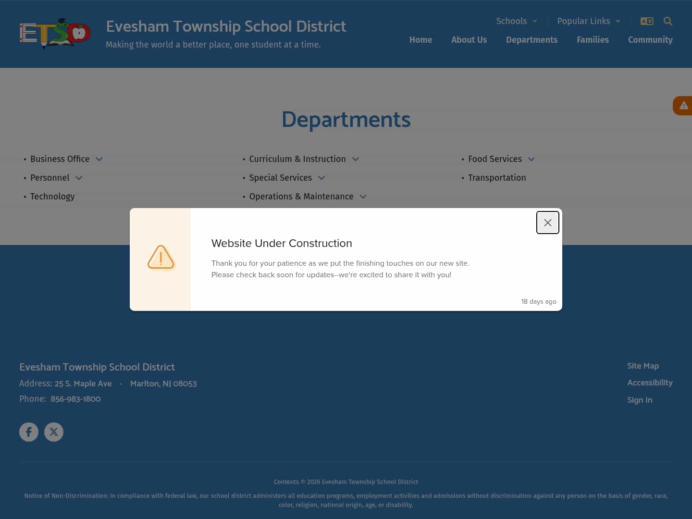The height and width of the screenshot is (519, 692).
Task: Open the Departments menu item
Action: [531, 40]
